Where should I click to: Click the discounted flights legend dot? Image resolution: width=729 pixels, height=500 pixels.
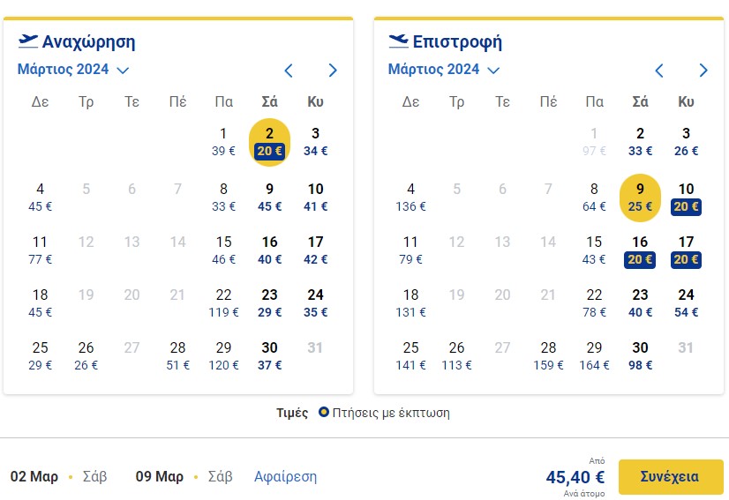coord(324,412)
